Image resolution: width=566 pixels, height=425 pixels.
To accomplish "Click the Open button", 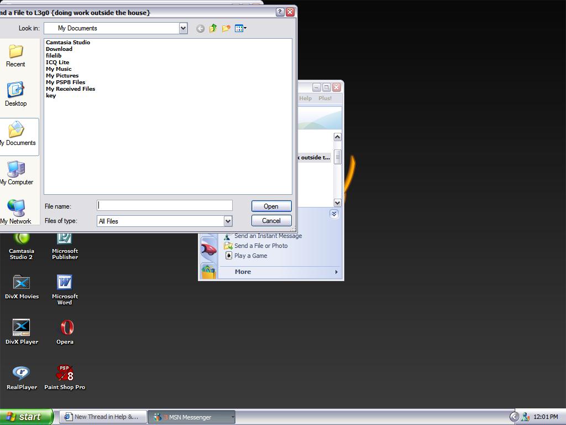I will (271, 206).
